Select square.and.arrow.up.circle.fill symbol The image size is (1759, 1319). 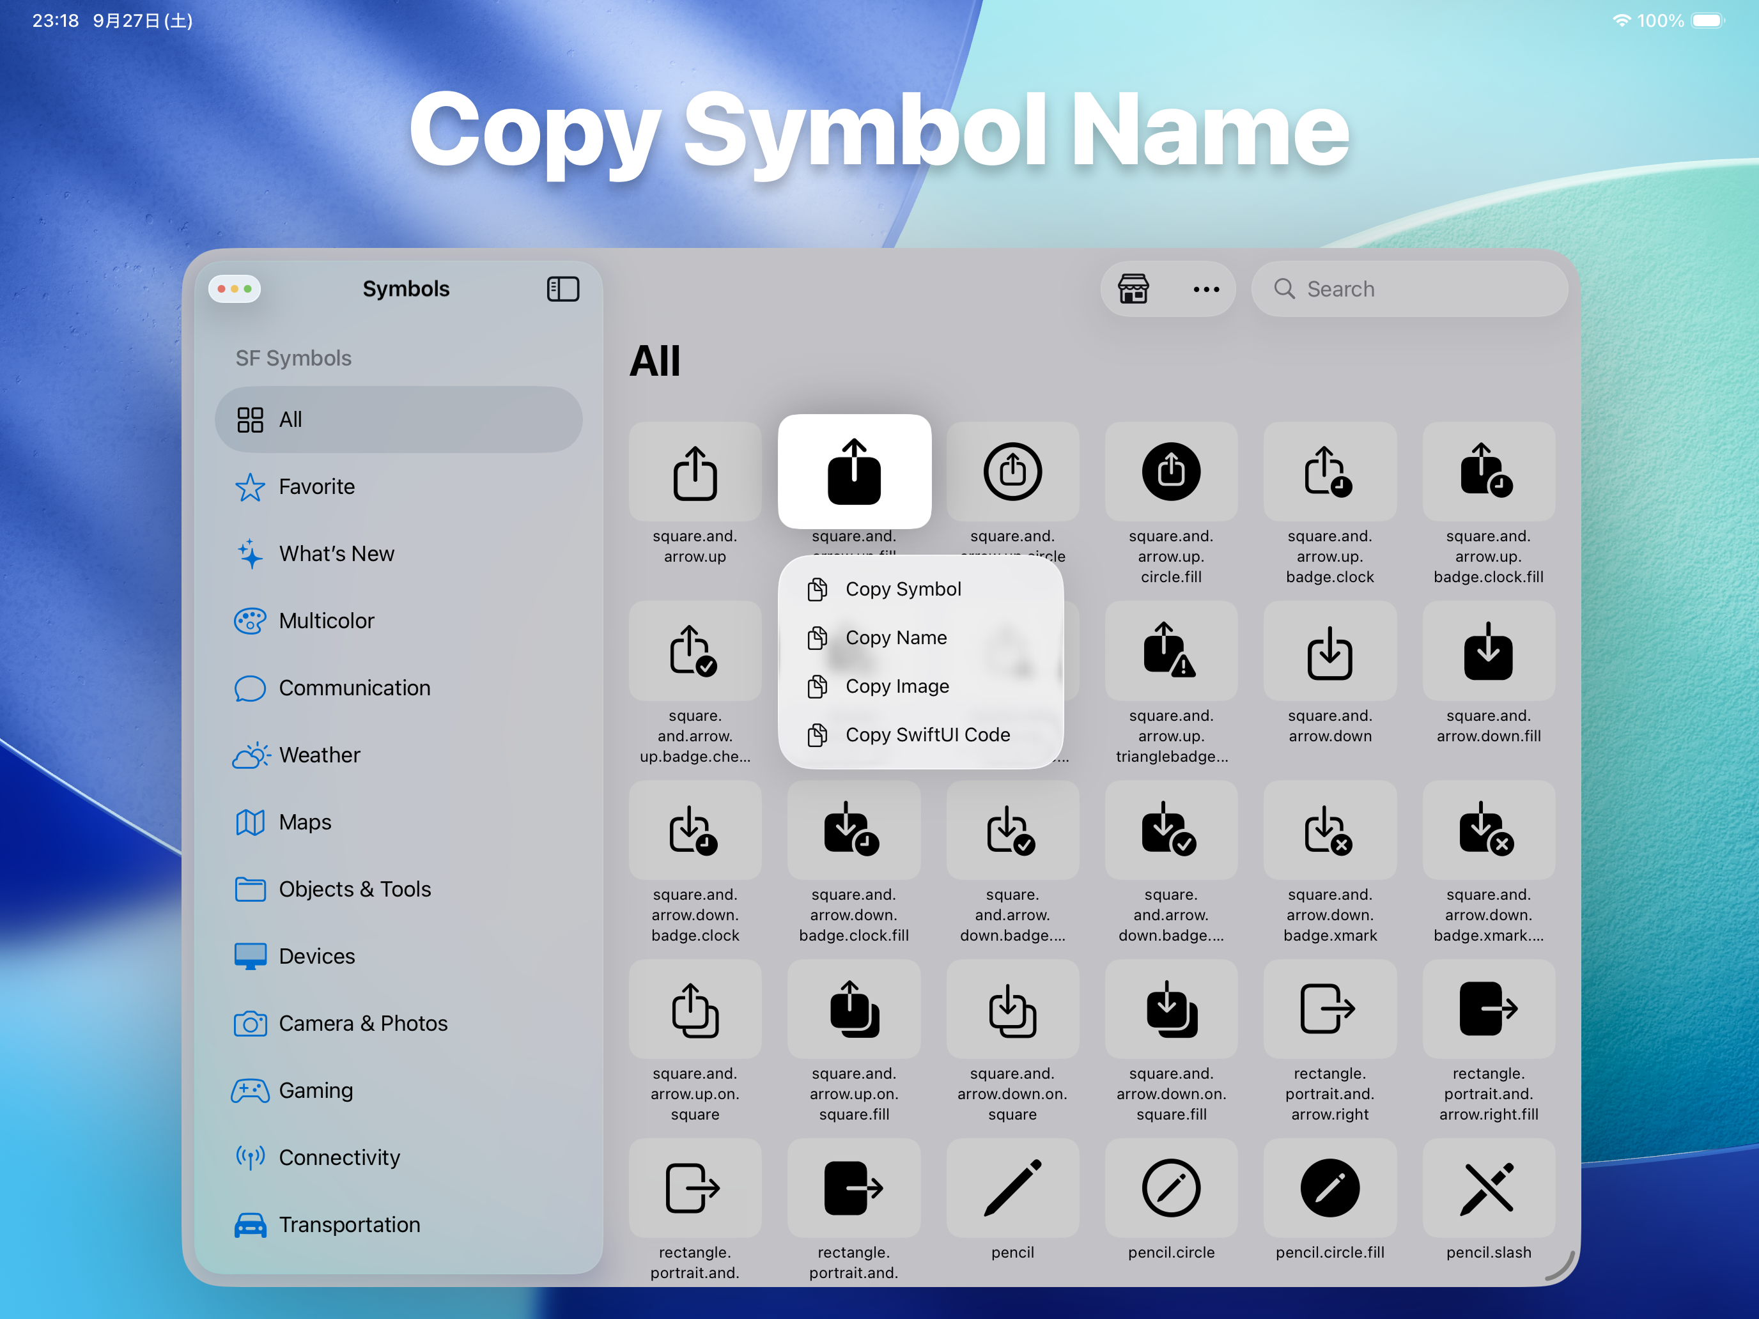pyautogui.click(x=1170, y=472)
